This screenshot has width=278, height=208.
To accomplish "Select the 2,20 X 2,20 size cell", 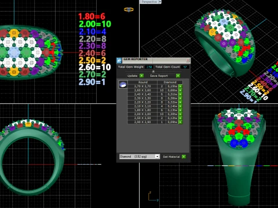I will (142, 102).
